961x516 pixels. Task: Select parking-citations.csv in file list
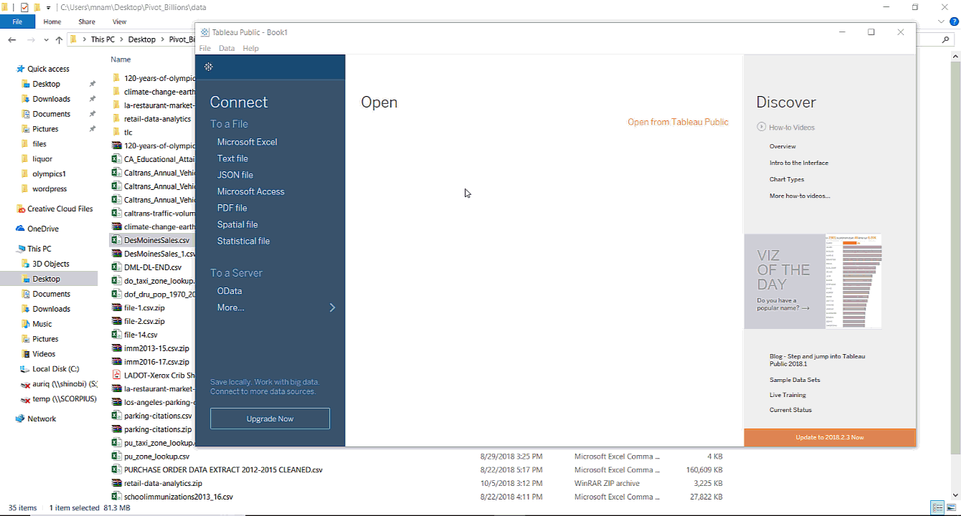click(158, 416)
